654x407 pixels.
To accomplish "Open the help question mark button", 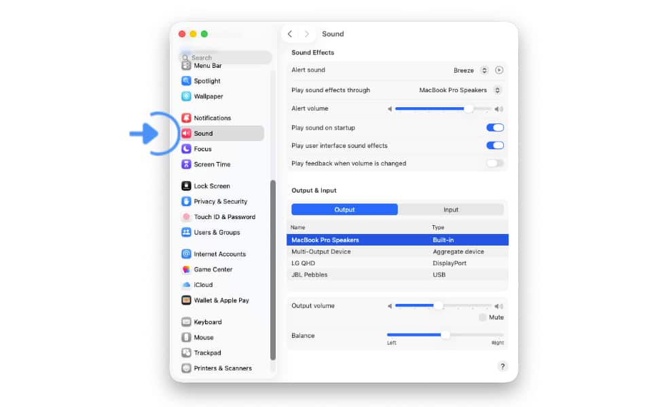I will (502, 366).
